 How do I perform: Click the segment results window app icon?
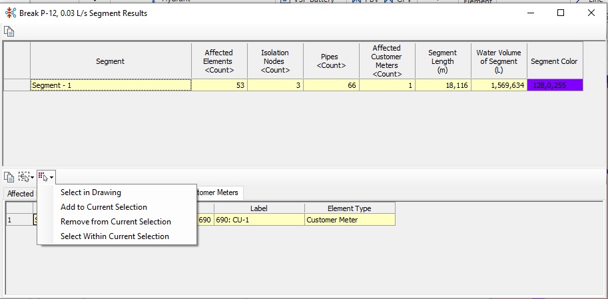11,13
